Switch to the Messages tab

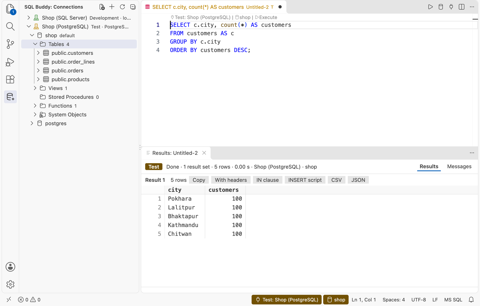coord(459,166)
